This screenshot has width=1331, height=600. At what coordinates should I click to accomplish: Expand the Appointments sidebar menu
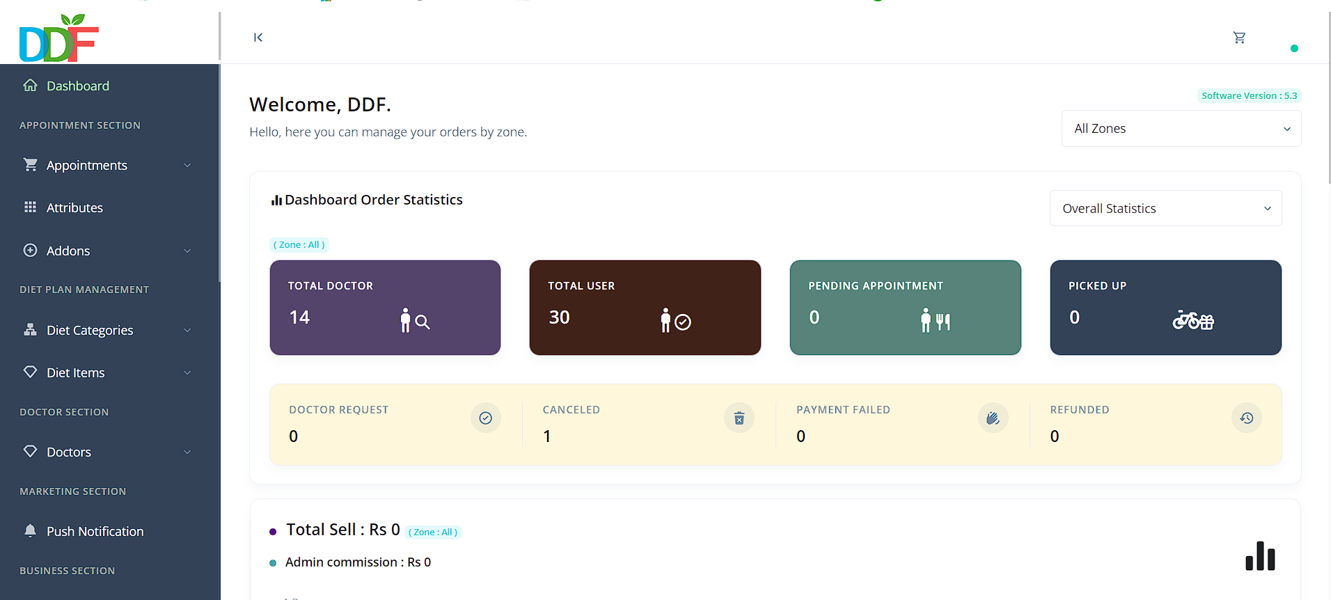(108, 166)
